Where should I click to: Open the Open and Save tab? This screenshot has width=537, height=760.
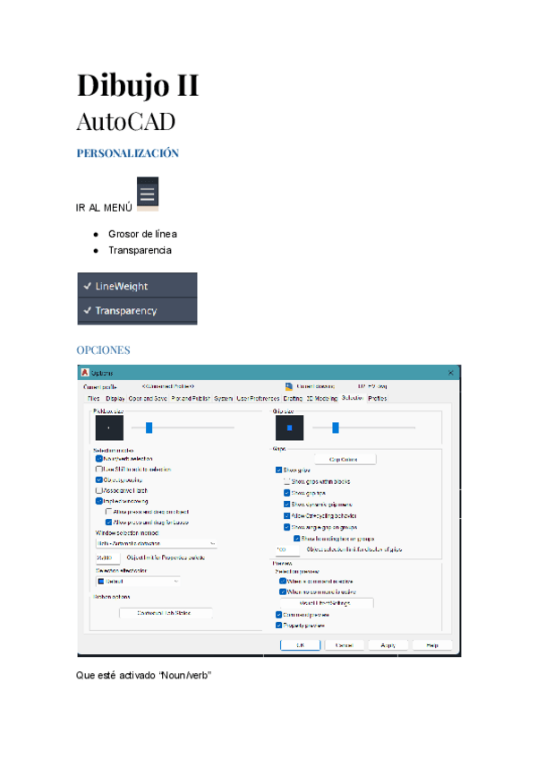coord(148,399)
